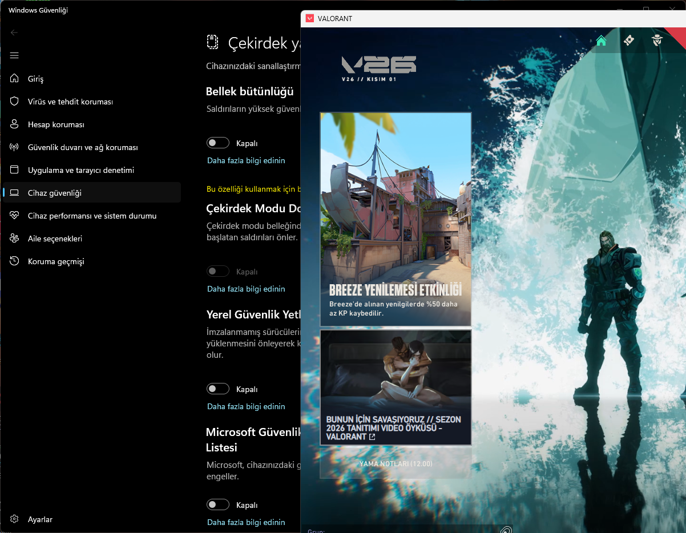Open the Güvenlik duvarı ve ağ koruması antenna icon
The width and height of the screenshot is (686, 533).
15,147
